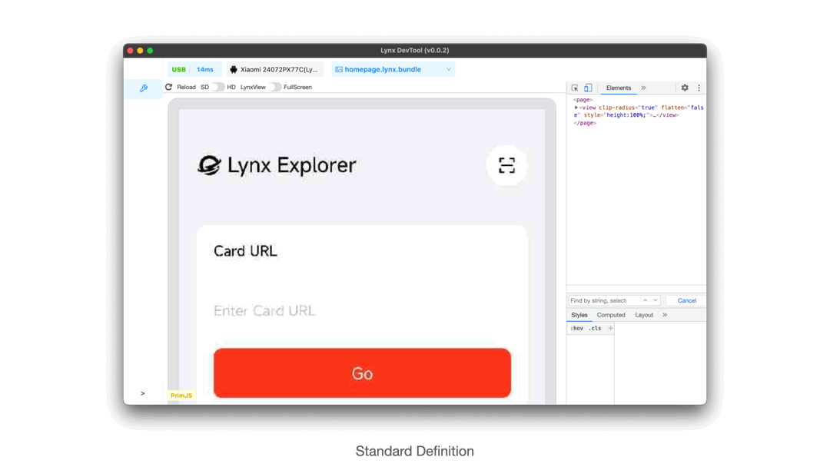This screenshot has width=830, height=467.
Task: Select the opening page tag
Action: [x=583, y=99]
